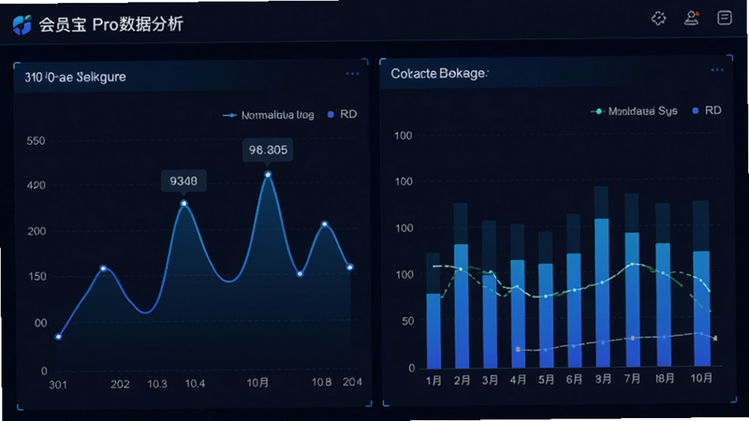Click the 18月 x-axis label

click(x=665, y=379)
